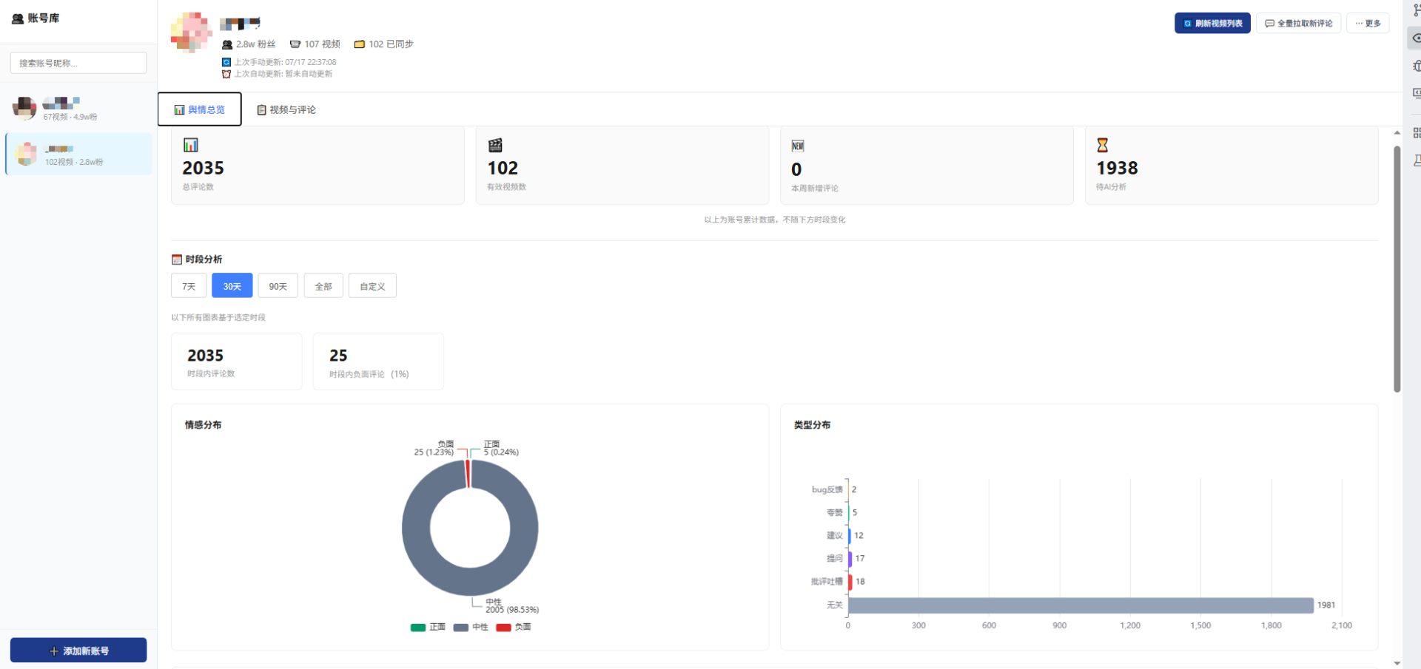Select the 90天 time range
1421x669 pixels.
[278, 286]
